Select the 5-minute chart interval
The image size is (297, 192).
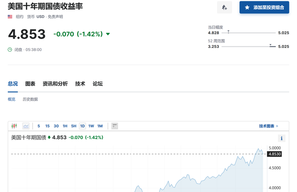[x=39, y=126]
